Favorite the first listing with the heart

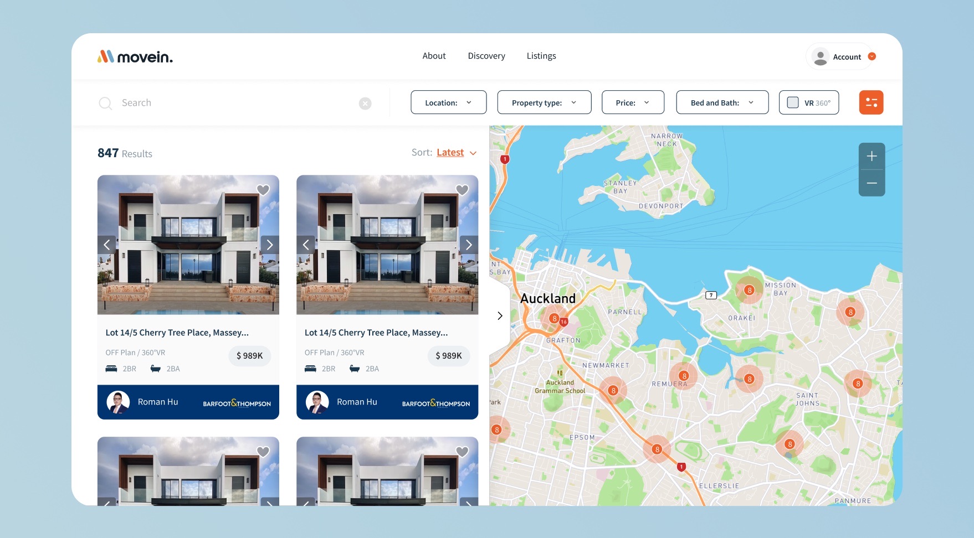pyautogui.click(x=263, y=190)
